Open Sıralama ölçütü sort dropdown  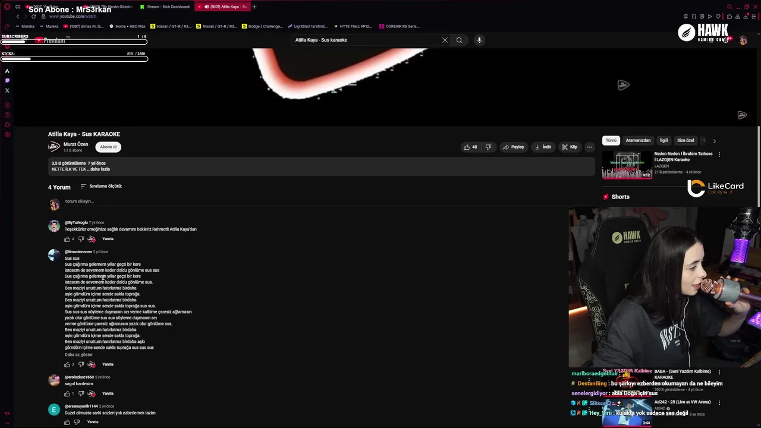[x=101, y=186]
